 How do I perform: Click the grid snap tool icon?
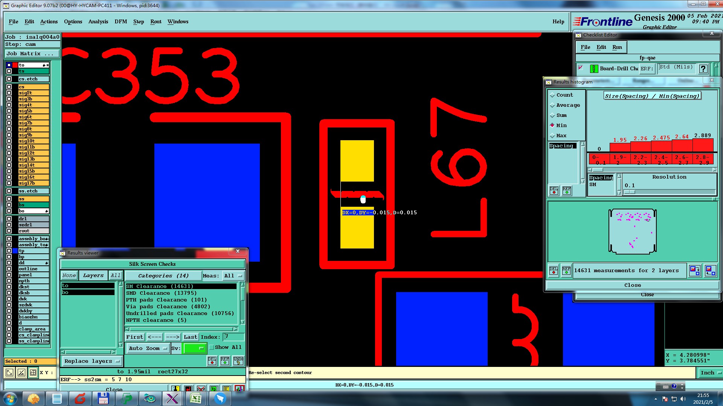[x=33, y=373]
